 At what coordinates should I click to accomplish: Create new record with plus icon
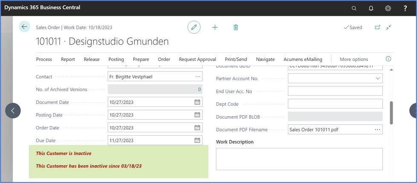point(215,27)
